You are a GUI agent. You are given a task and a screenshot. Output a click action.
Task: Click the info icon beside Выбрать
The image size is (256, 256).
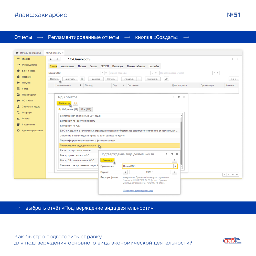coord(76,103)
